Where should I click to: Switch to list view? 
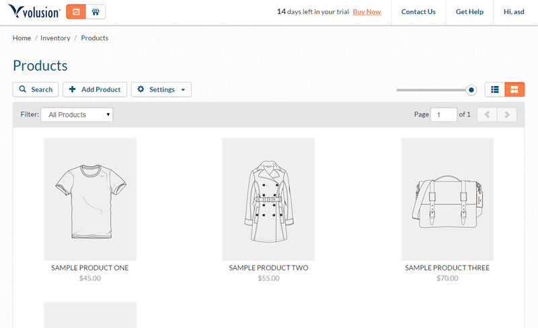[495, 89]
